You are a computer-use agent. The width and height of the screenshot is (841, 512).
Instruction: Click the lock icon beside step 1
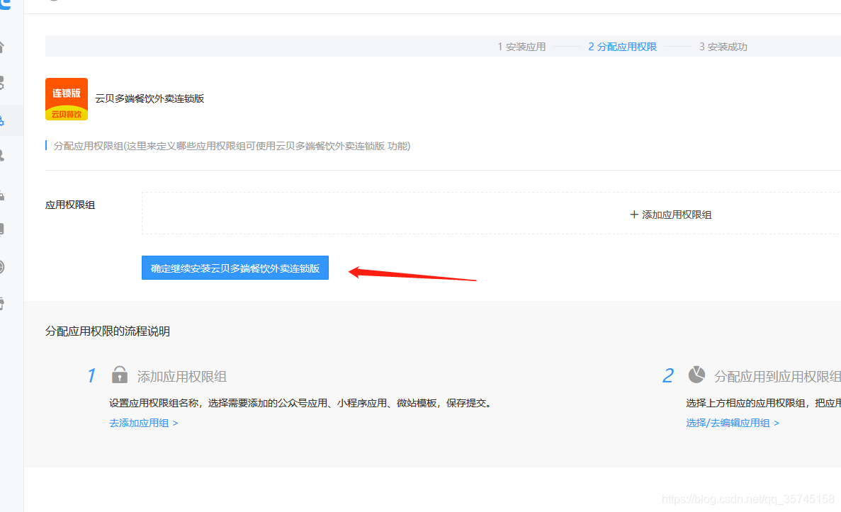click(x=120, y=374)
